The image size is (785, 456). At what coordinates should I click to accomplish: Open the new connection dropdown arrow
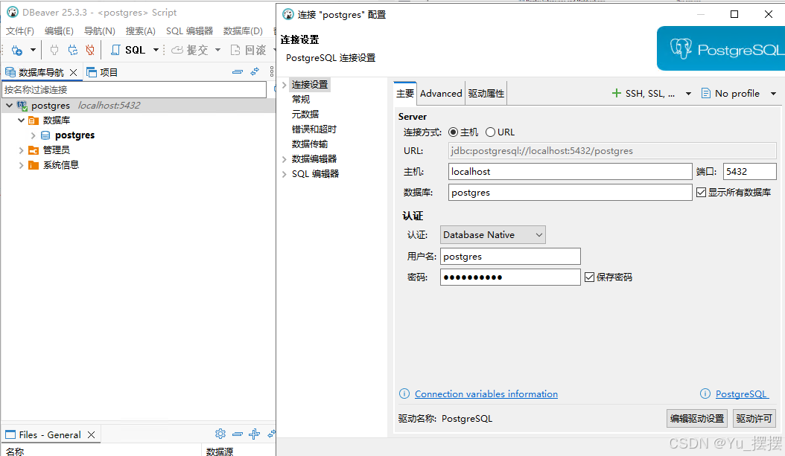point(33,50)
